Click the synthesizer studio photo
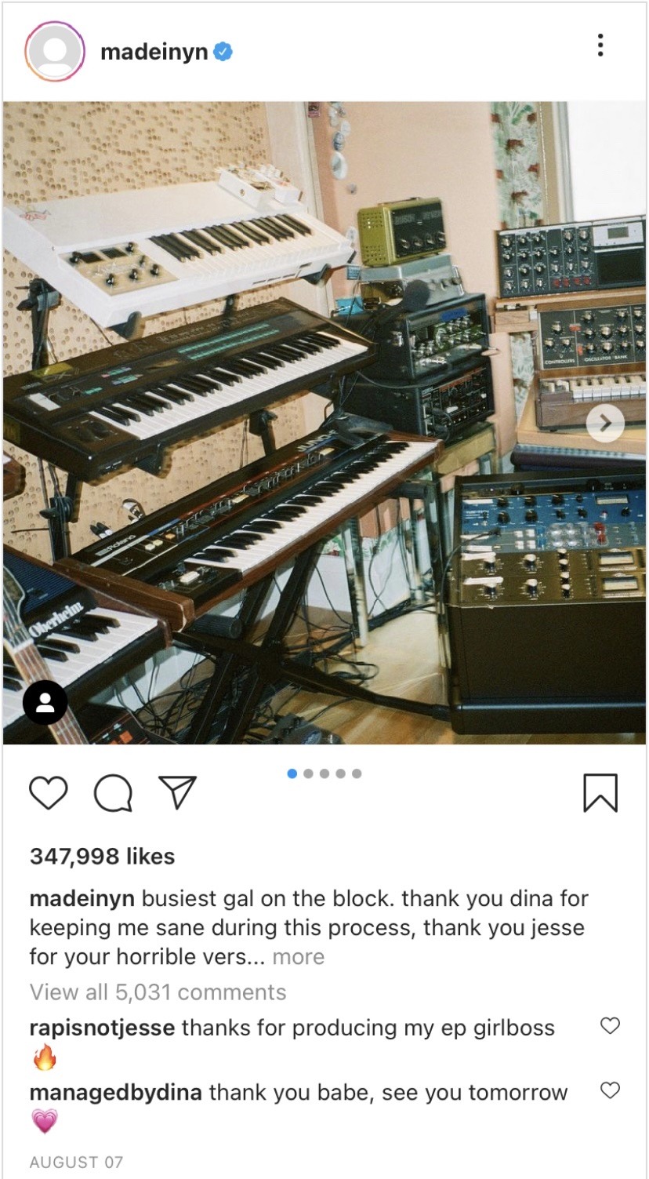This screenshot has width=649, height=1179. pyautogui.click(x=324, y=423)
